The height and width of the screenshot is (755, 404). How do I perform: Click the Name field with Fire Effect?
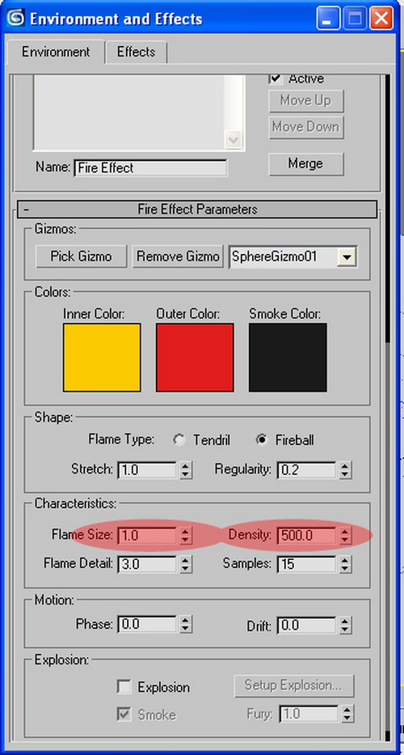[x=150, y=168]
